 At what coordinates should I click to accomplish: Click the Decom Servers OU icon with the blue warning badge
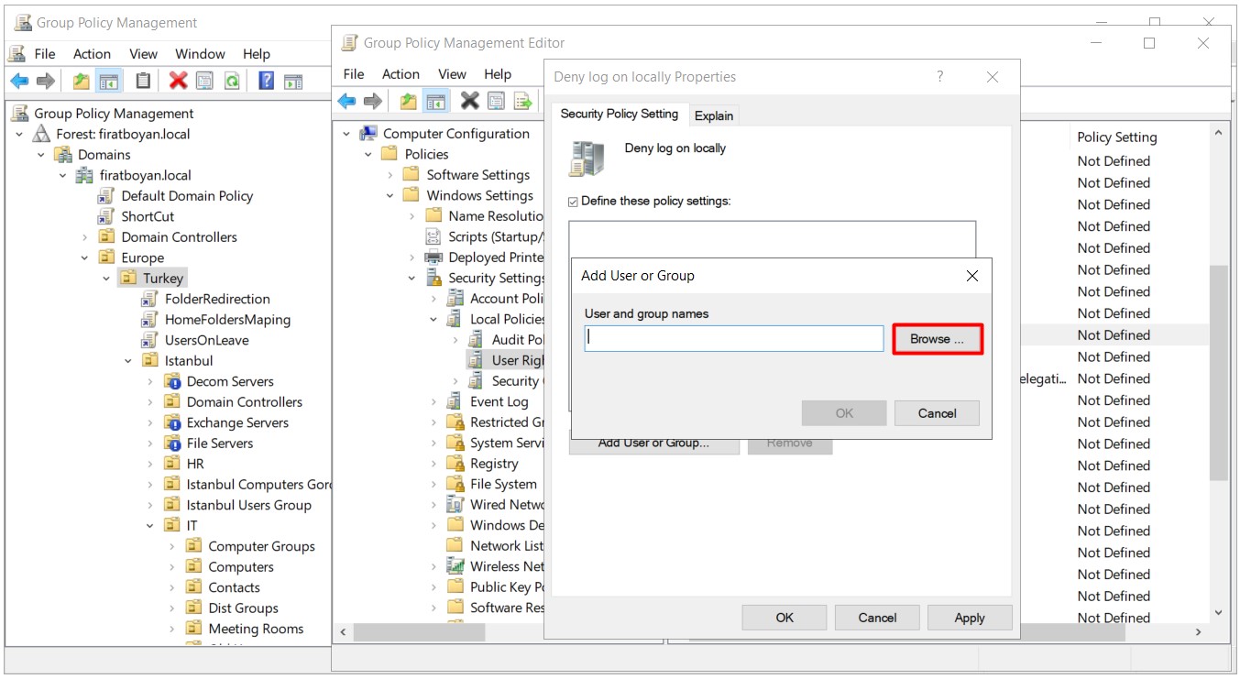tap(171, 381)
